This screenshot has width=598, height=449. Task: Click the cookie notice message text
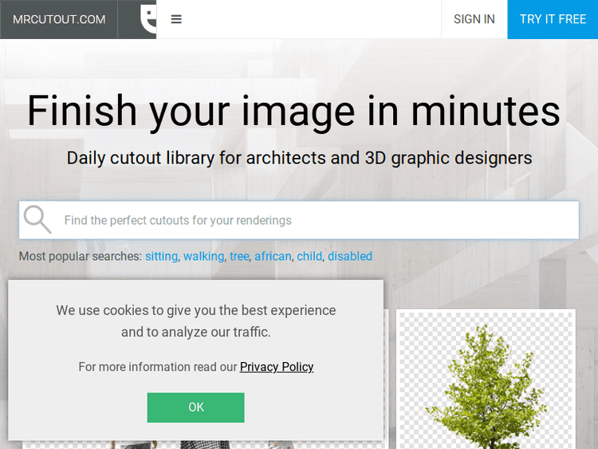195,321
